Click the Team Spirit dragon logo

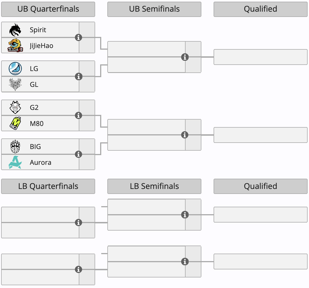[15, 30]
